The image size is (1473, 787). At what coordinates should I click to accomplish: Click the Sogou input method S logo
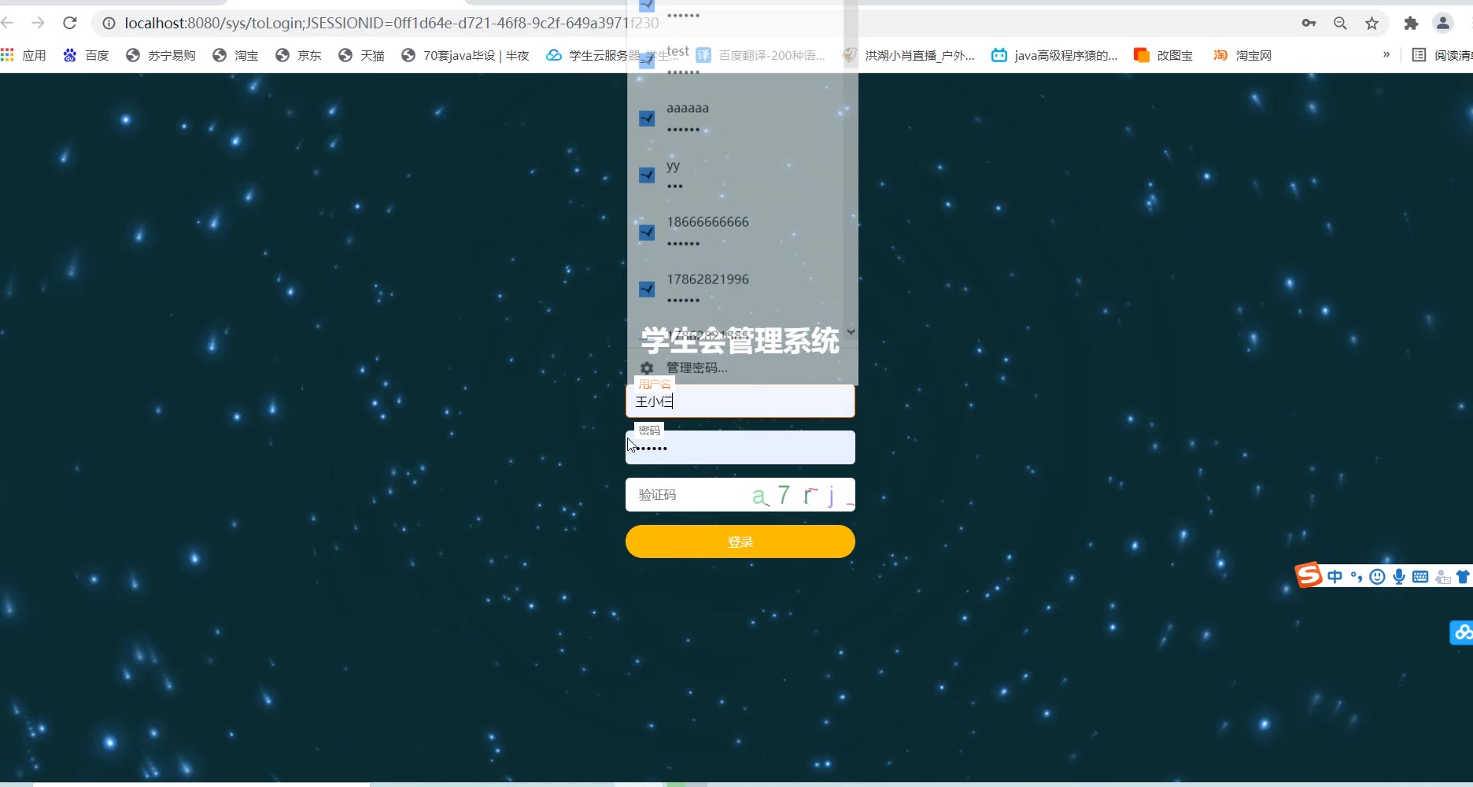(x=1309, y=575)
